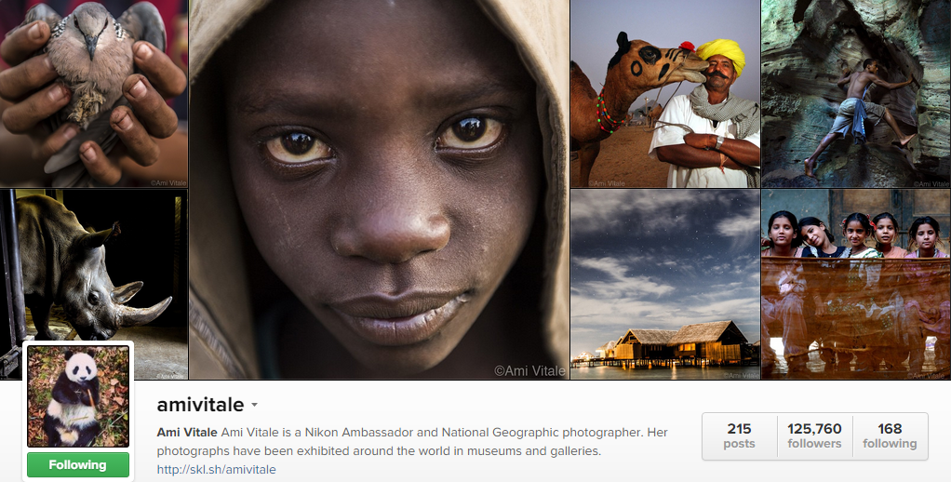Click the panda profile picture
This screenshot has height=482, width=951.
click(78, 396)
